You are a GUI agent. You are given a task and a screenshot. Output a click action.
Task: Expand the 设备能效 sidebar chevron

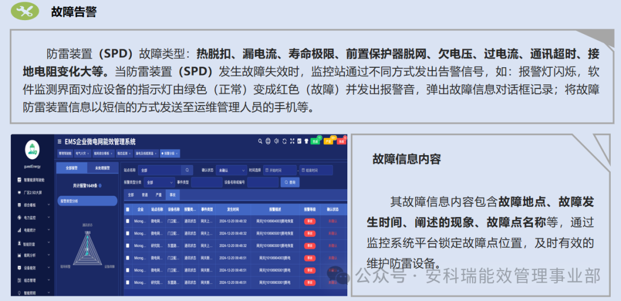[x=49, y=267]
